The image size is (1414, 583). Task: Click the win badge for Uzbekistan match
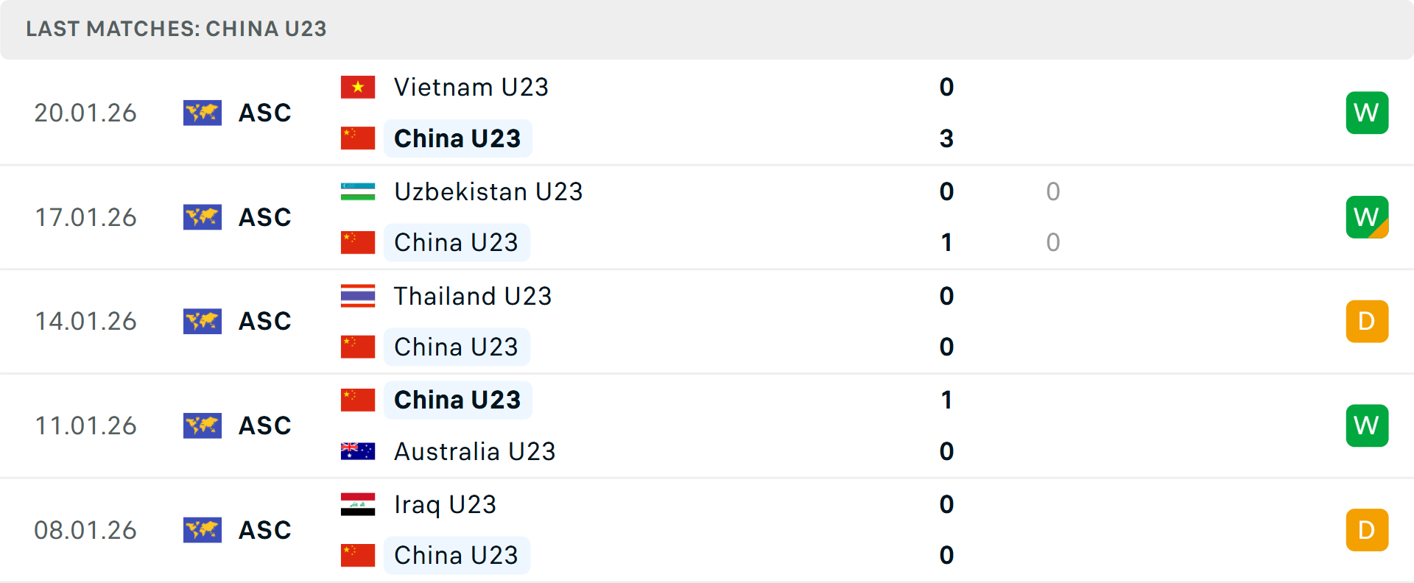[1367, 217]
